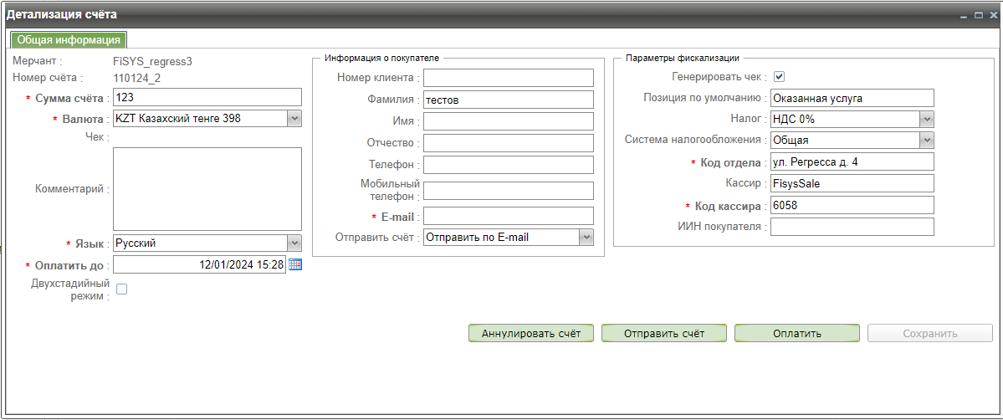Open the Налог tax dropdown
This screenshot has width=1003, height=420.
tap(926, 120)
